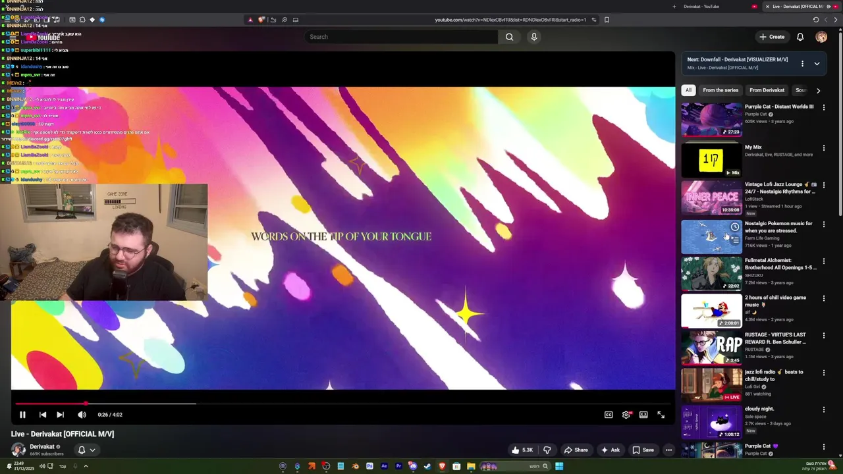Screen dimensions: 843x474
Task: Open Vintage Lofi Jazz Lounge video title
Action: tap(780, 188)
